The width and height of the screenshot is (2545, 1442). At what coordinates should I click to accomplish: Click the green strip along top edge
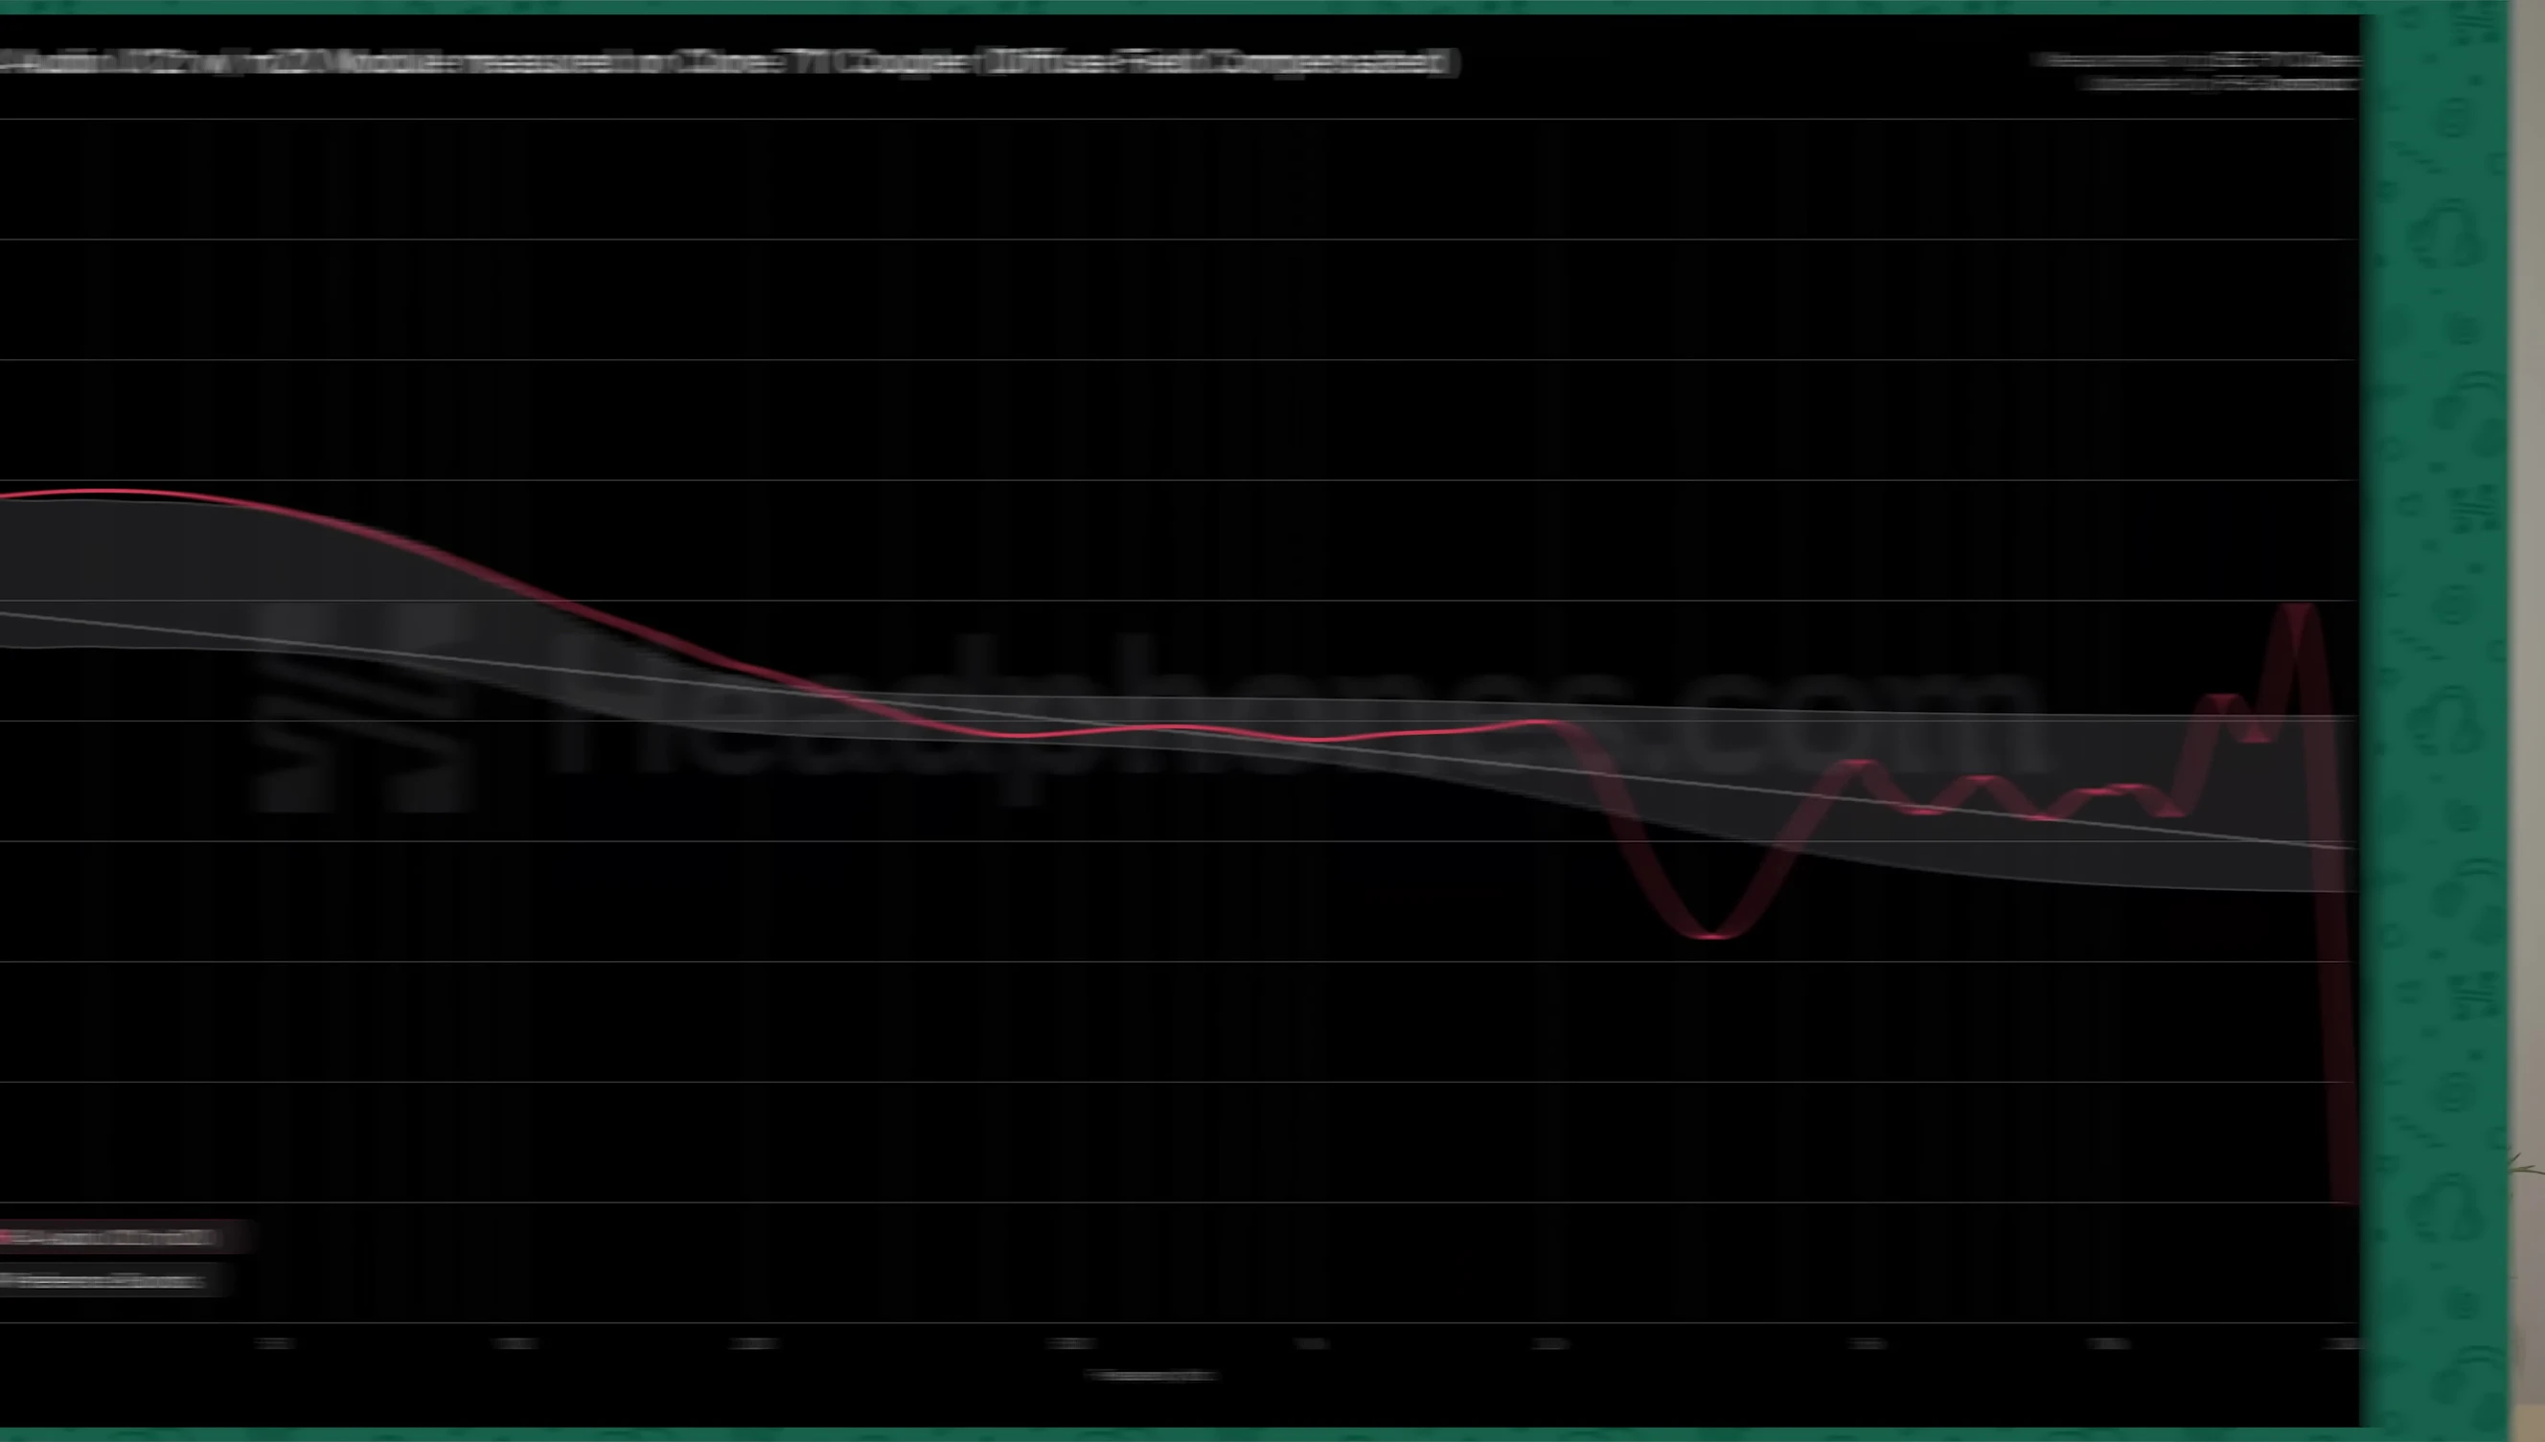pos(1188,6)
